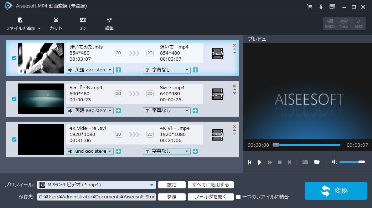Click the 設定 settings button
372x208 pixels.
(x=172, y=185)
